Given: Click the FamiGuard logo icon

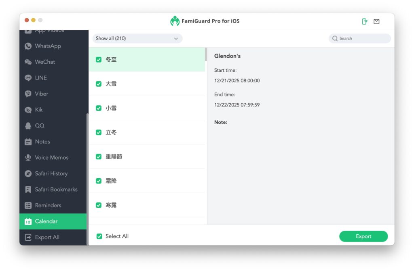Looking at the screenshot, I should point(175,21).
